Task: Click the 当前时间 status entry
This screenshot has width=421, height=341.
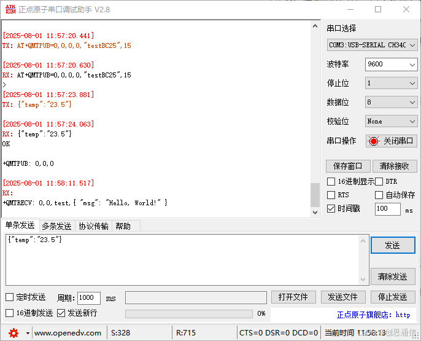Action: tap(355, 333)
